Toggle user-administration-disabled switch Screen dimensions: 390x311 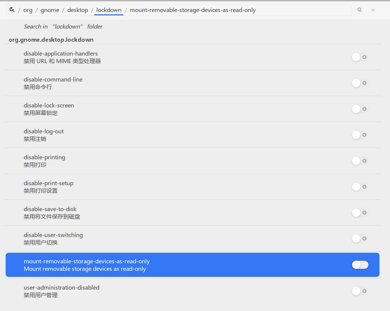click(x=360, y=291)
